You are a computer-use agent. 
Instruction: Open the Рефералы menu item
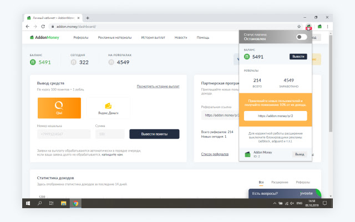click(81, 38)
